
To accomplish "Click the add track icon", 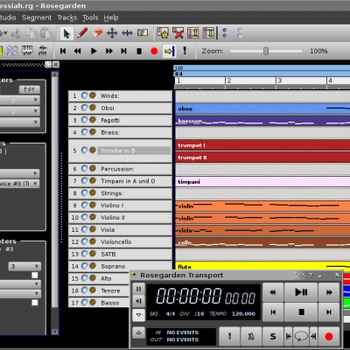I will 163,33.
